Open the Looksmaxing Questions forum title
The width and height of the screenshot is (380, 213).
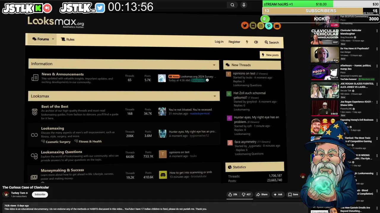61,152
